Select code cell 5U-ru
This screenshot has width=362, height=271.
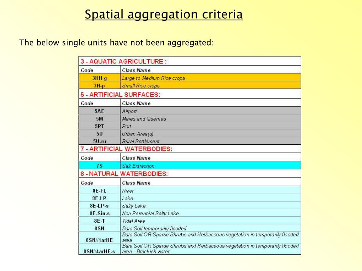[99, 141]
